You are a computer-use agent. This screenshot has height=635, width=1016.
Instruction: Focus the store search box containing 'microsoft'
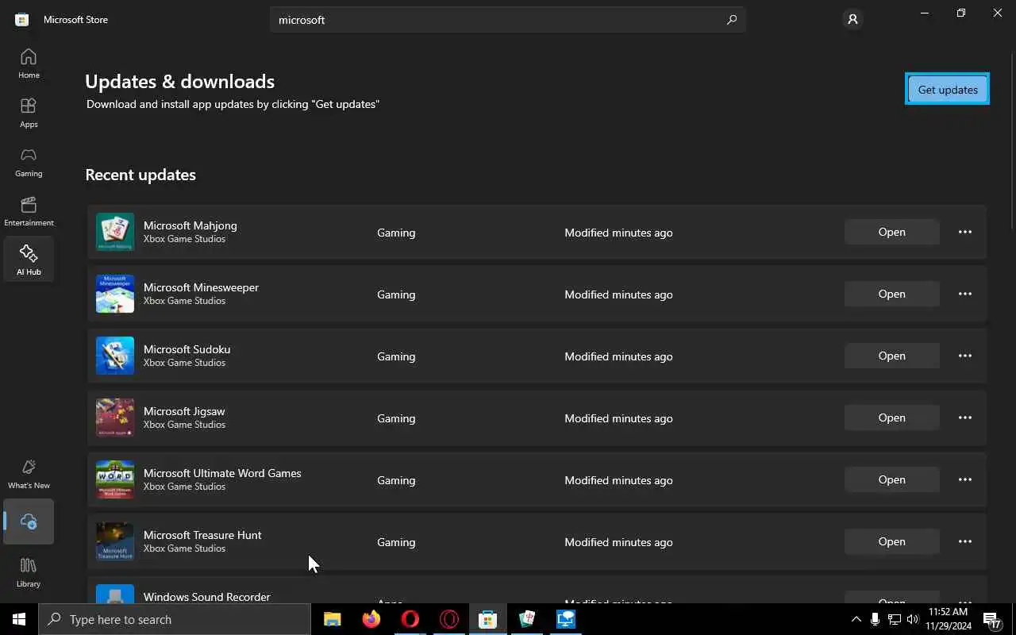tap(508, 20)
